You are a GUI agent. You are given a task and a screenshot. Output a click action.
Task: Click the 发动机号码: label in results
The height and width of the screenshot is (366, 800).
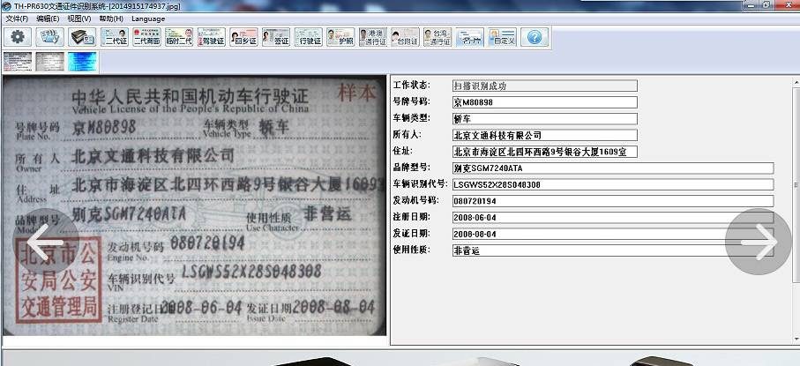coord(416,199)
